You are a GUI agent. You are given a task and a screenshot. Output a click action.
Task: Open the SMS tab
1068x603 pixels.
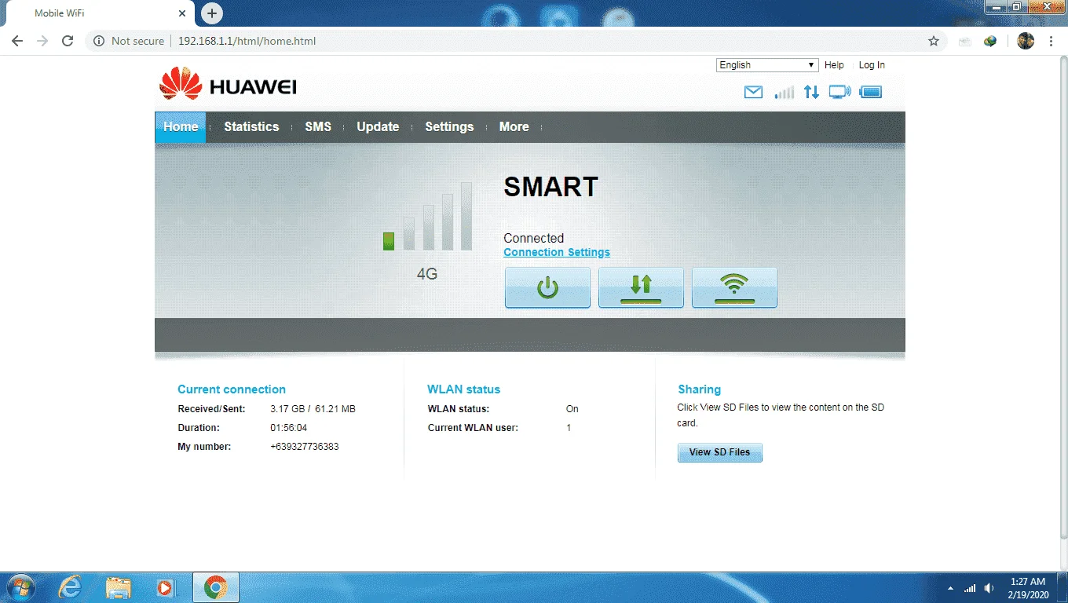[318, 126]
